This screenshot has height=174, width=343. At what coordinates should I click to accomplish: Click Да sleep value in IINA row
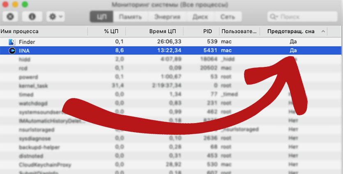coord(293,50)
